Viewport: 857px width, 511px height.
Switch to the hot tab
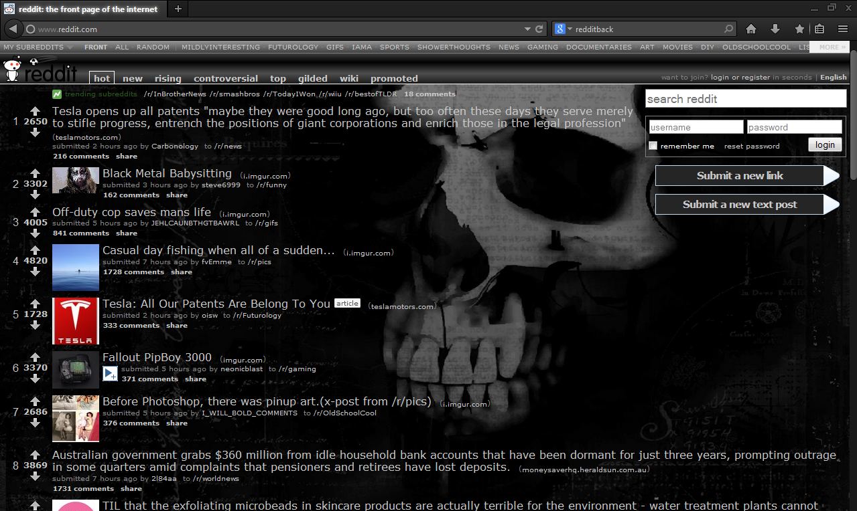tap(102, 78)
